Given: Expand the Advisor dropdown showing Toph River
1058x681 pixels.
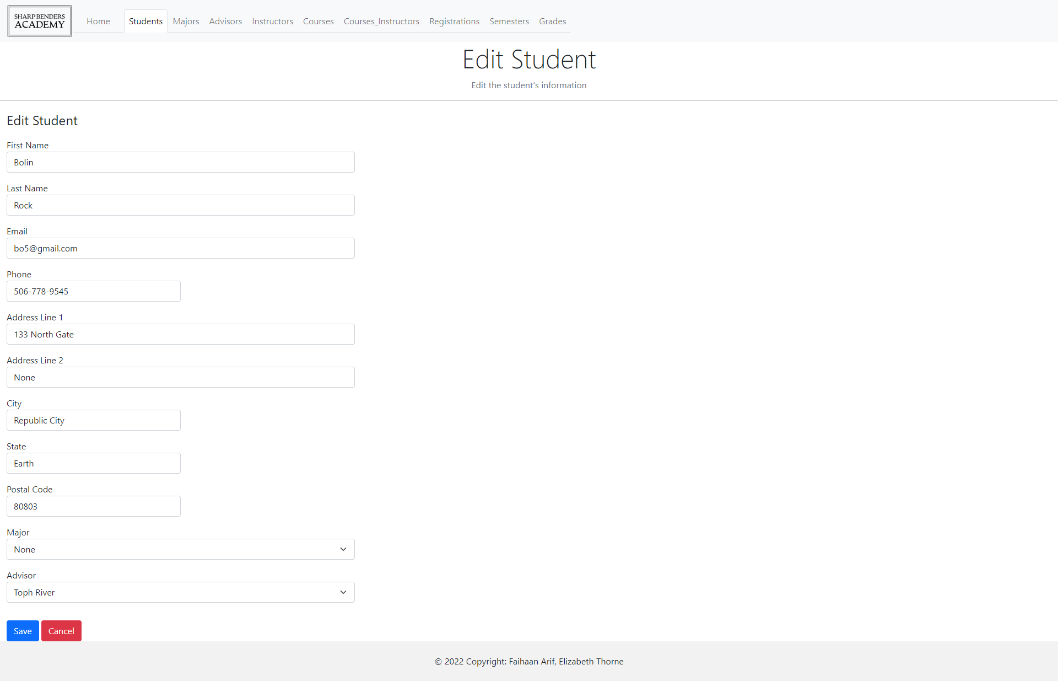Looking at the screenshot, I should [x=181, y=592].
